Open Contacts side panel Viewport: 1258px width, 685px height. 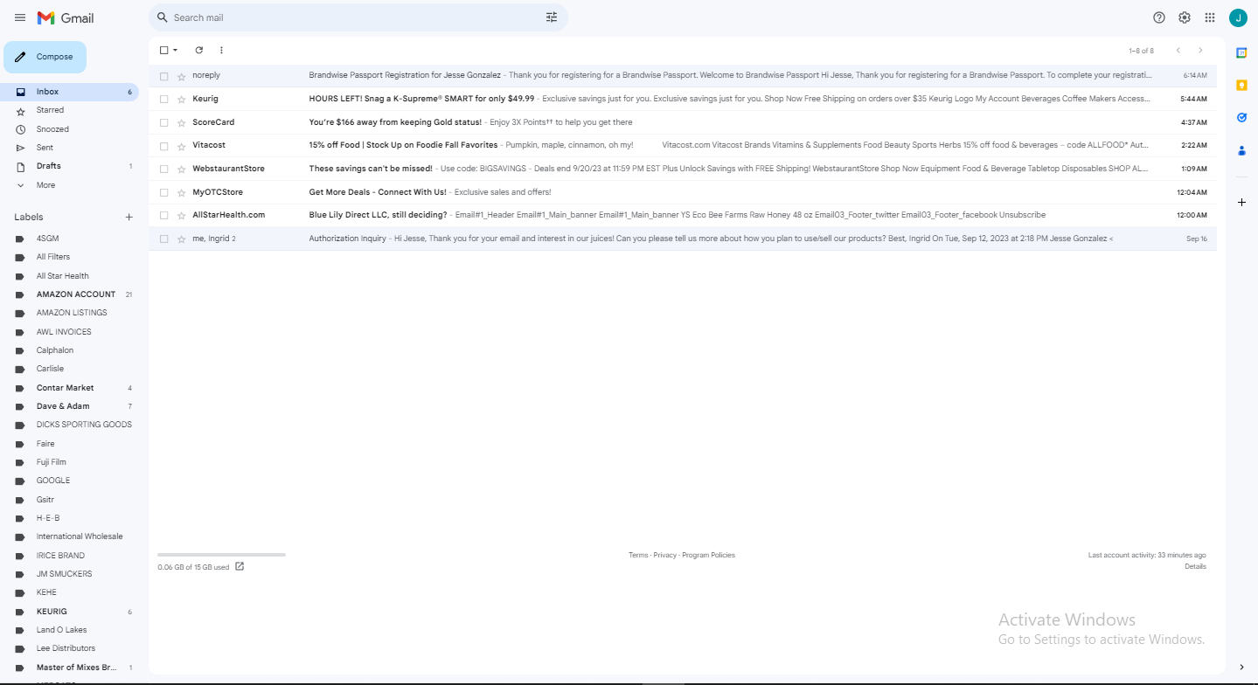coord(1241,150)
